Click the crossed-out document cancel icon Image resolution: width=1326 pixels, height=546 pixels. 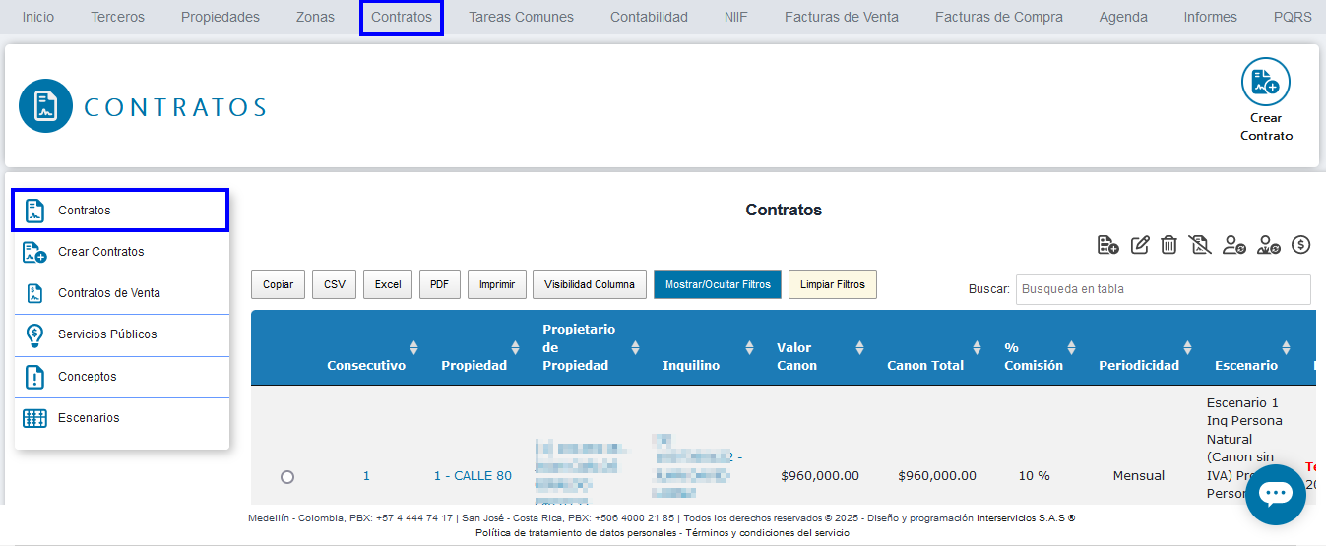click(1199, 245)
